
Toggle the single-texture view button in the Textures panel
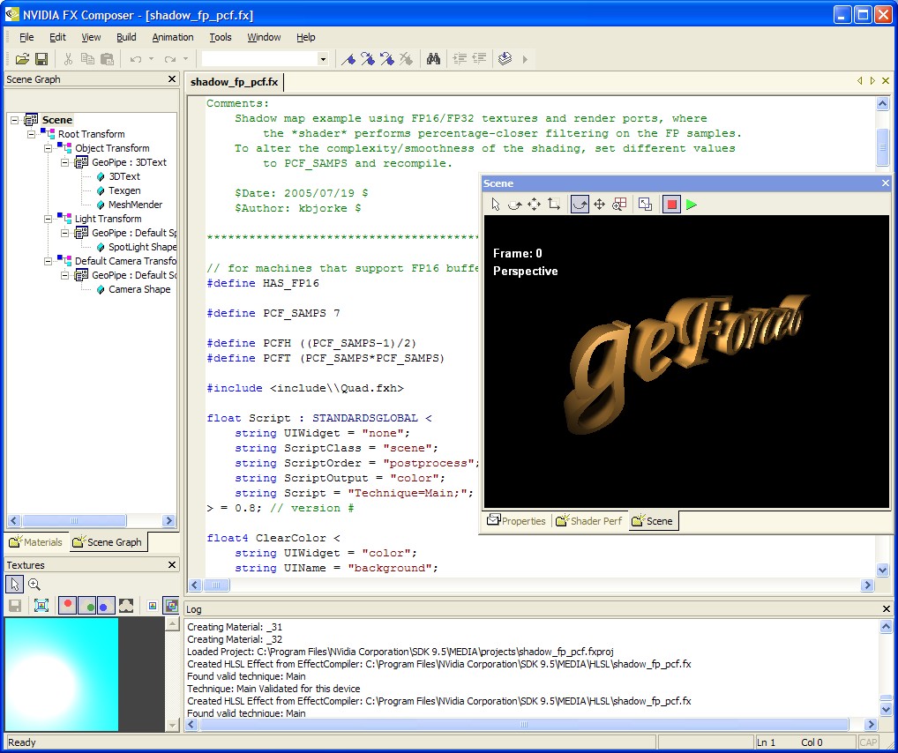(x=153, y=605)
